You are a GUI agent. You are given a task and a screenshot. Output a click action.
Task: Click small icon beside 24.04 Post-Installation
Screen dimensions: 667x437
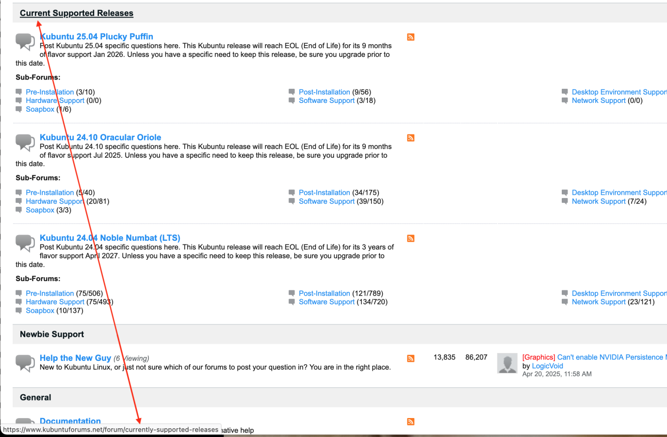click(292, 293)
